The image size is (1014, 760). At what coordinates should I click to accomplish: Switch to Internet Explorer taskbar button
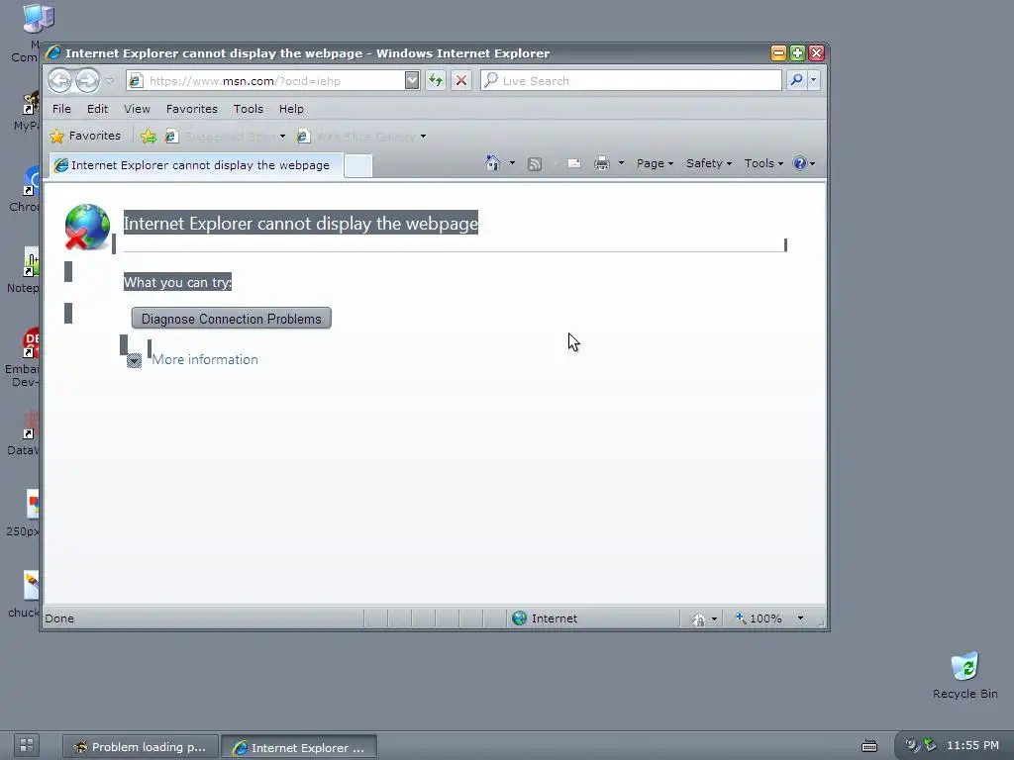pyautogui.click(x=299, y=748)
